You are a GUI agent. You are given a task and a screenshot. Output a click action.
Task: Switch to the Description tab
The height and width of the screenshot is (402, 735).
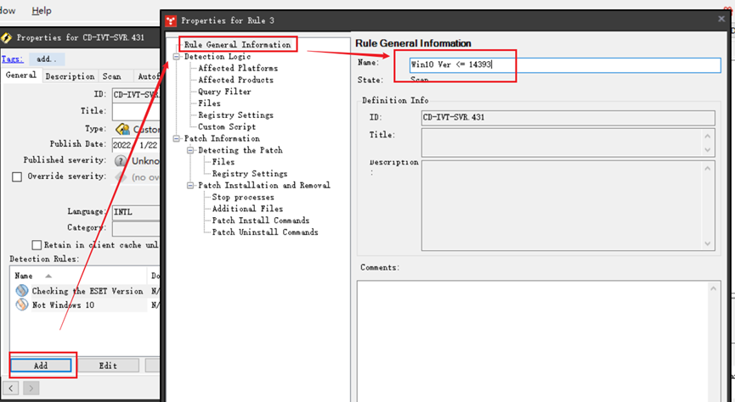[70, 76]
